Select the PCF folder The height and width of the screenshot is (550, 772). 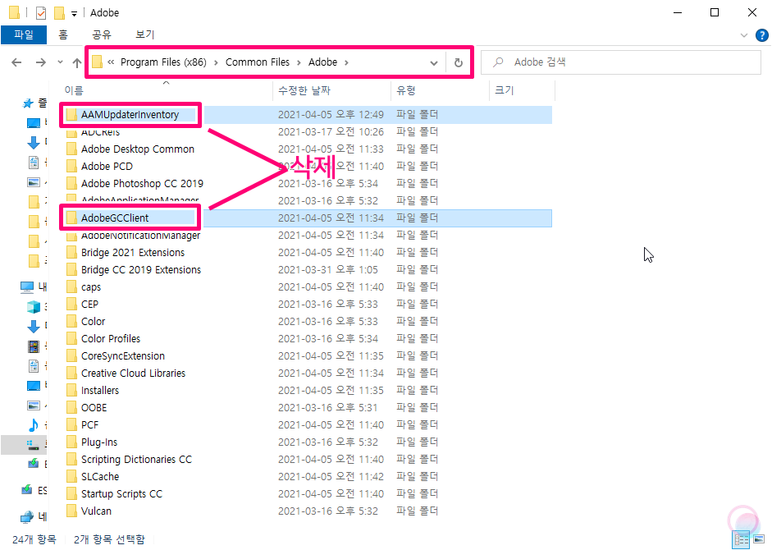click(x=89, y=425)
